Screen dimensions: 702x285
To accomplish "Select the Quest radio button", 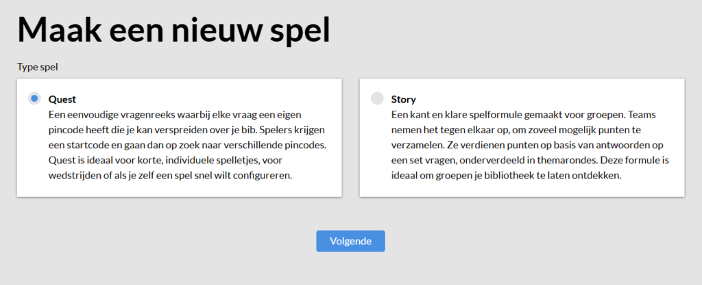I will pyautogui.click(x=34, y=98).
